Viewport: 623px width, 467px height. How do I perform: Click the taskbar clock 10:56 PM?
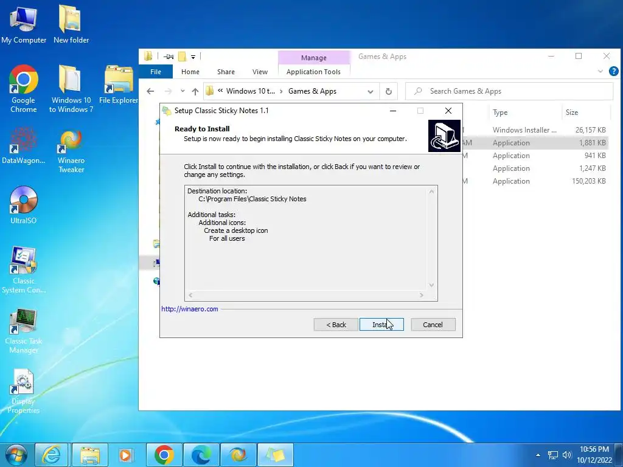594,449
